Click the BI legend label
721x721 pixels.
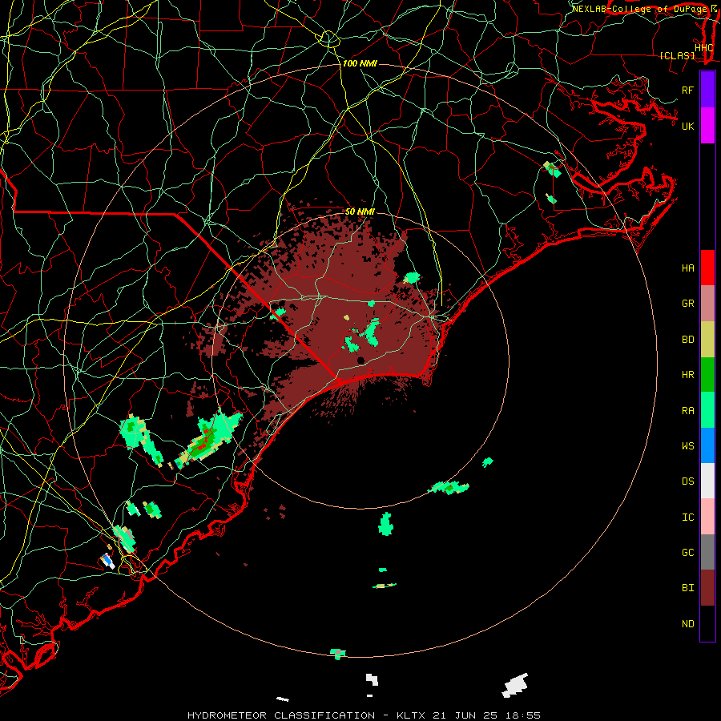[x=687, y=588]
